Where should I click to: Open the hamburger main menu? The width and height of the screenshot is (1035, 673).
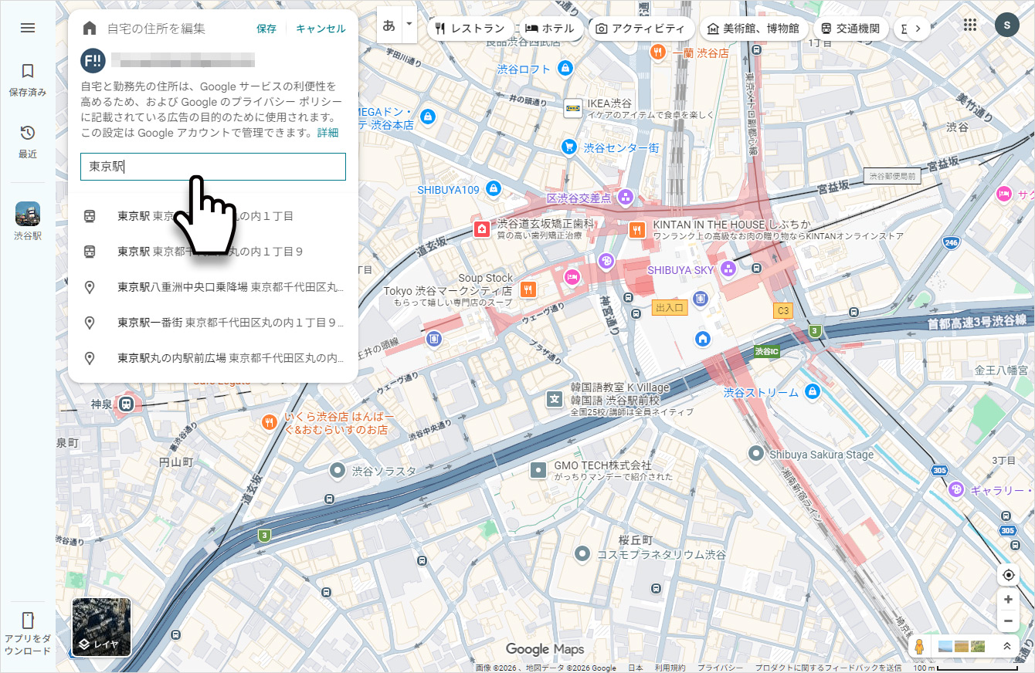pos(28,28)
